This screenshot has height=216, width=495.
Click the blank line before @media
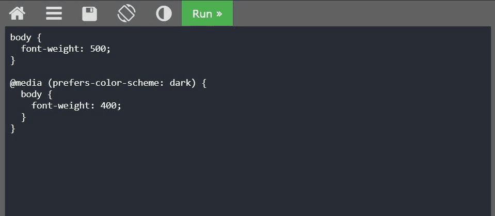point(248,72)
